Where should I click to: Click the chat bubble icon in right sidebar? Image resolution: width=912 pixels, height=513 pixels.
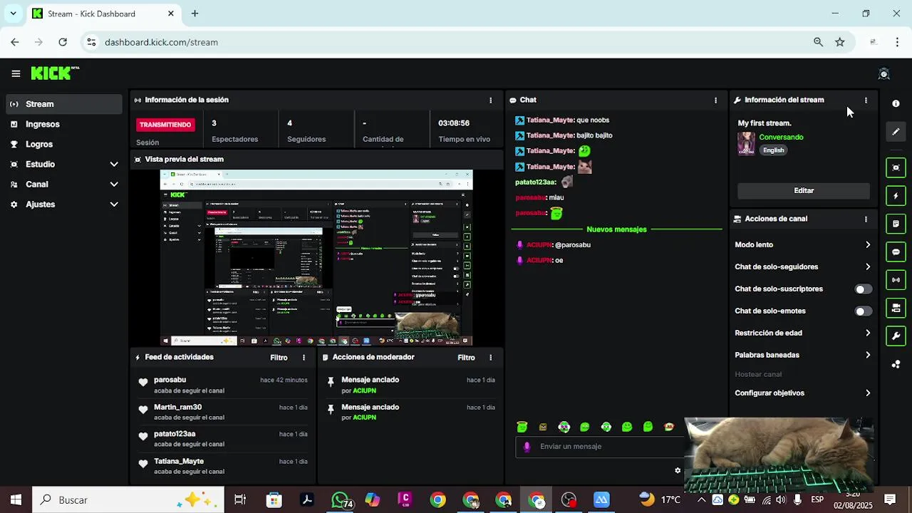tap(896, 252)
